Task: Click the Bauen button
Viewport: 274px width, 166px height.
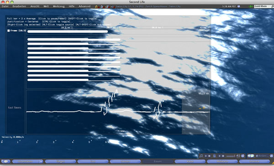Action: click(x=158, y=161)
